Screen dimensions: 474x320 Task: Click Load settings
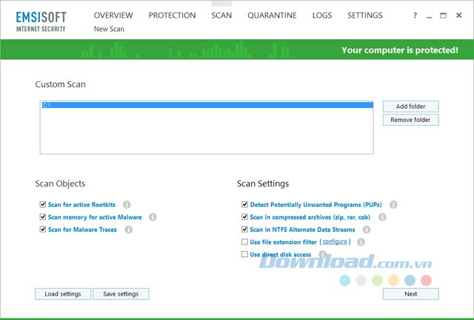pyautogui.click(x=63, y=294)
